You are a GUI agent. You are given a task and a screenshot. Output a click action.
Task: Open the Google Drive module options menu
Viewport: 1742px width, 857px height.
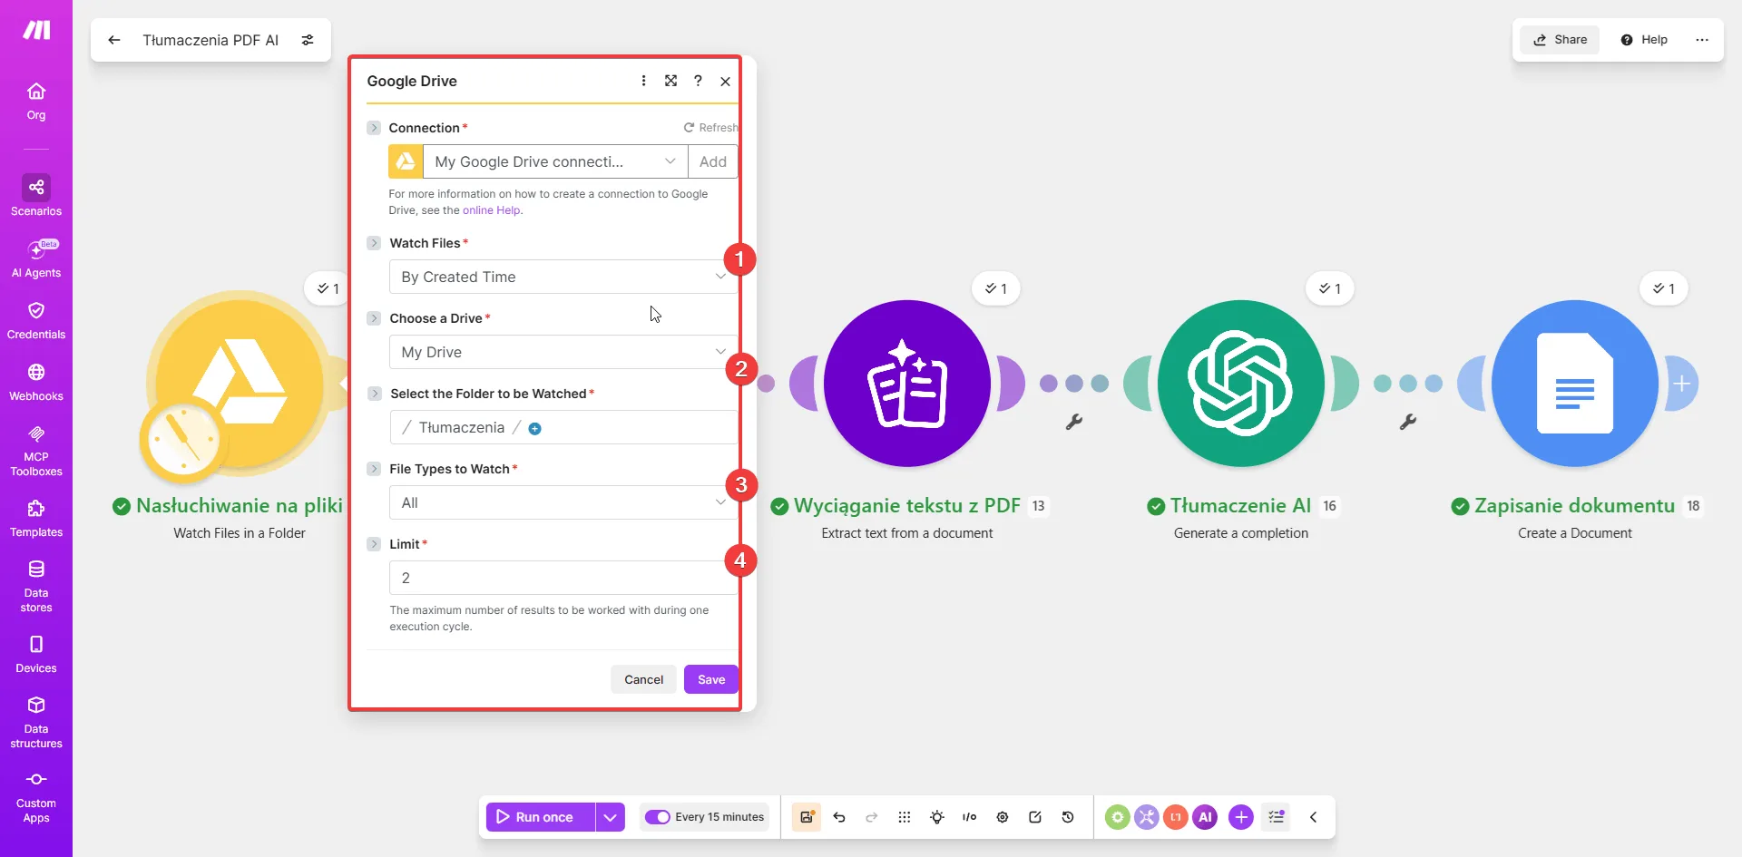click(x=643, y=81)
